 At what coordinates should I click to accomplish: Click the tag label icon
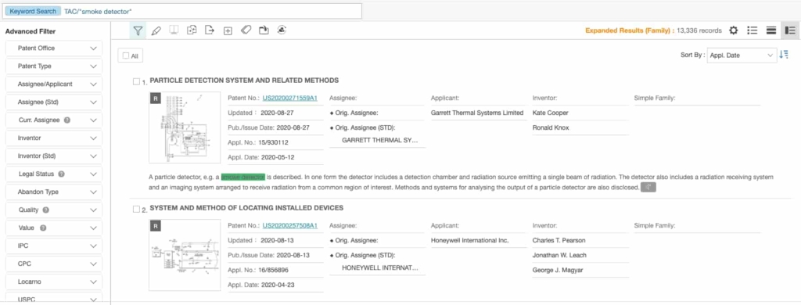point(246,30)
